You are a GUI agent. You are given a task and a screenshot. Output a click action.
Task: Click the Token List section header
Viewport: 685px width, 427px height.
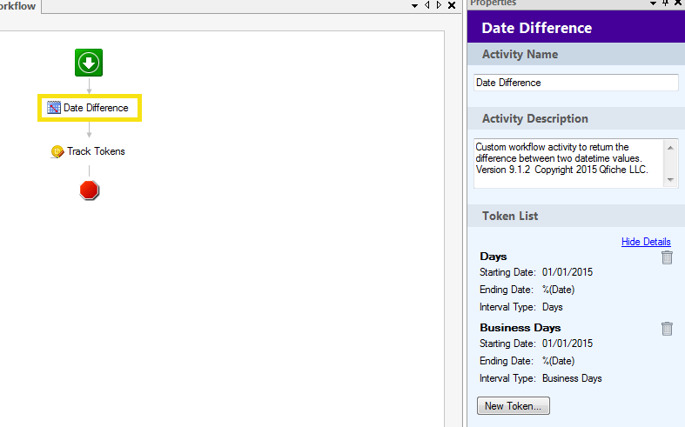pos(576,216)
